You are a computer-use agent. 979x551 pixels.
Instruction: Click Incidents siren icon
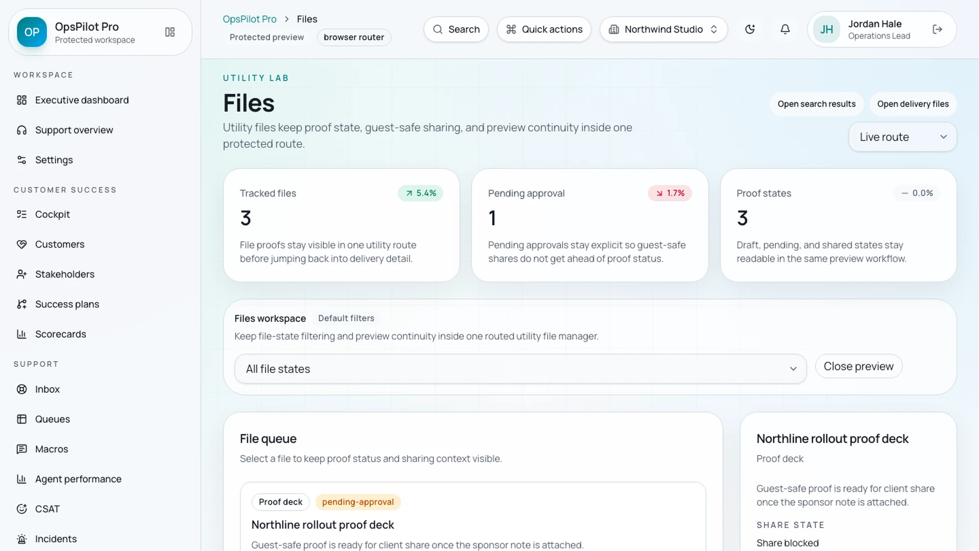(21, 539)
